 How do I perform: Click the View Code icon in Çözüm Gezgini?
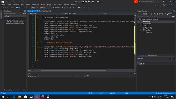point(166,14)
